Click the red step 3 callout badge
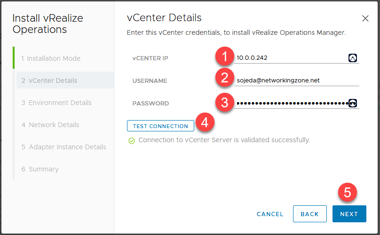Viewport: 380px width, 235px height. pyautogui.click(x=225, y=103)
